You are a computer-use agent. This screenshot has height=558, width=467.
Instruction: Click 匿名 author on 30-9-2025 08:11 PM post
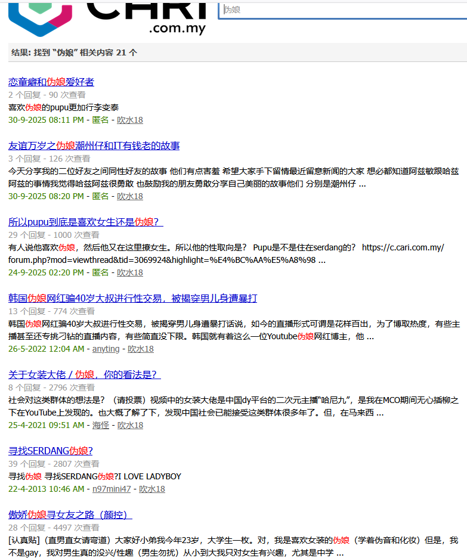pos(101,120)
